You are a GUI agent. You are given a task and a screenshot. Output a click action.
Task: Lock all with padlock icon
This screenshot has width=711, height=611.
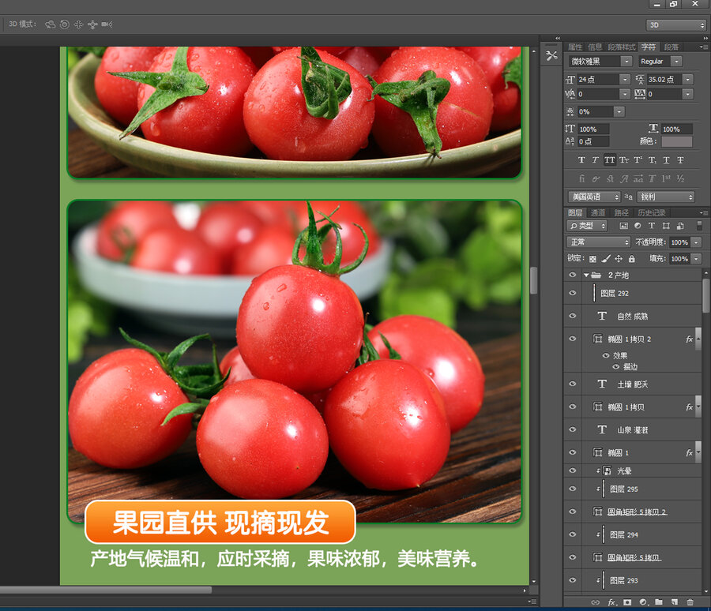[x=632, y=259]
